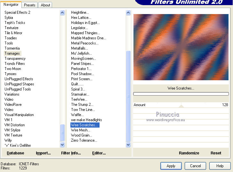Select UnPlugged Tools category

pos(18,89)
